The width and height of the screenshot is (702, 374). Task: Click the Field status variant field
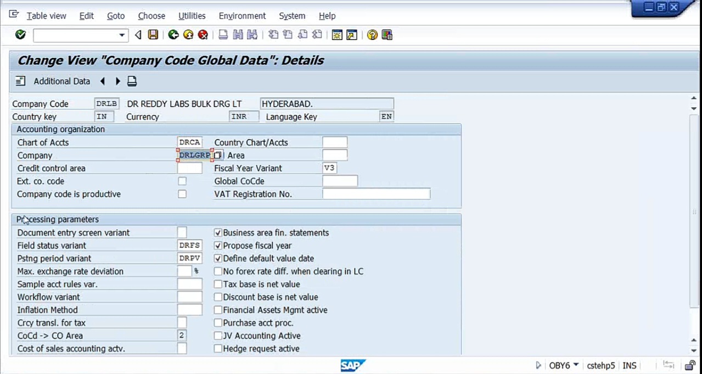(x=190, y=245)
